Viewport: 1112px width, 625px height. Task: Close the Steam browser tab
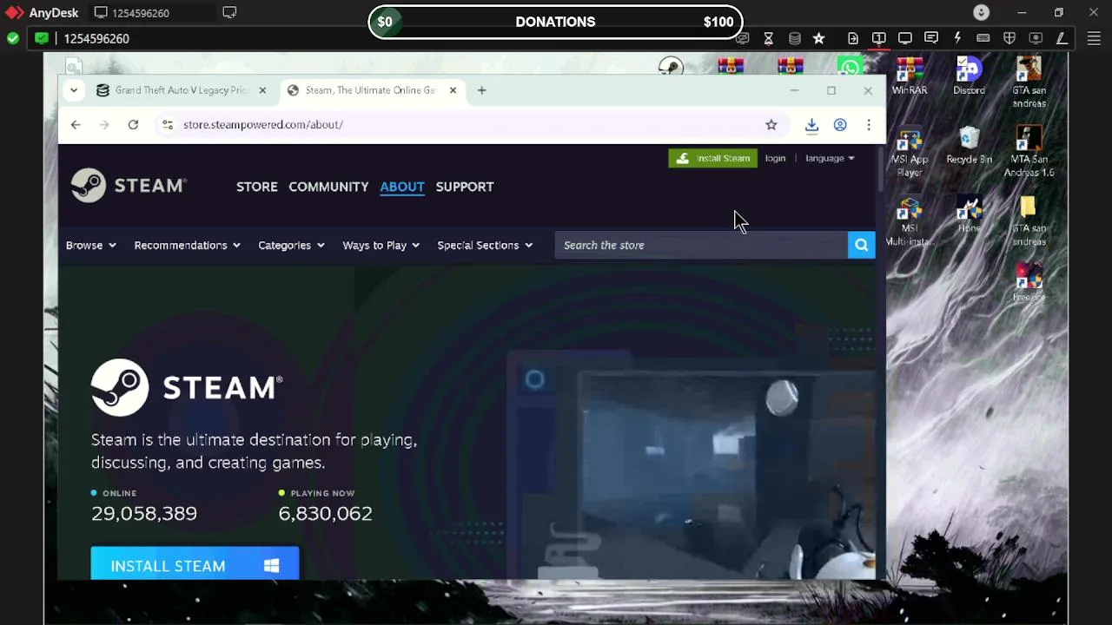point(453,90)
